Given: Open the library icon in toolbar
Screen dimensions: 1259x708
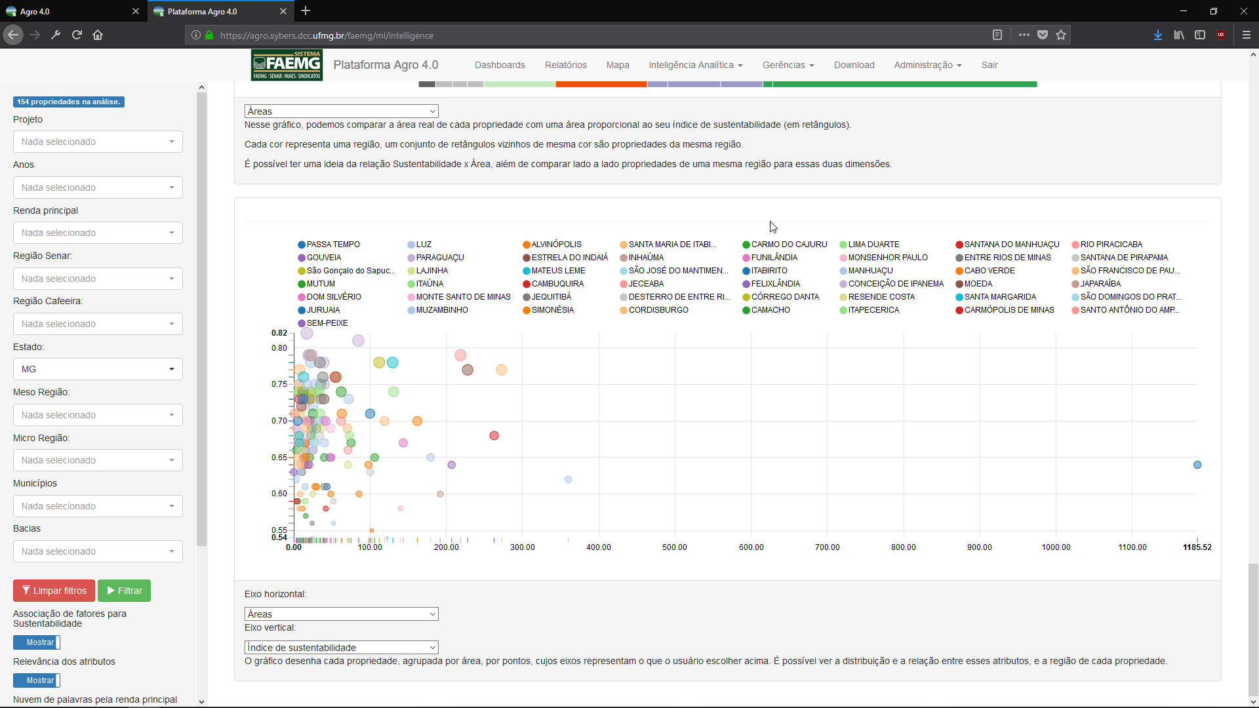Looking at the screenshot, I should [x=1179, y=35].
